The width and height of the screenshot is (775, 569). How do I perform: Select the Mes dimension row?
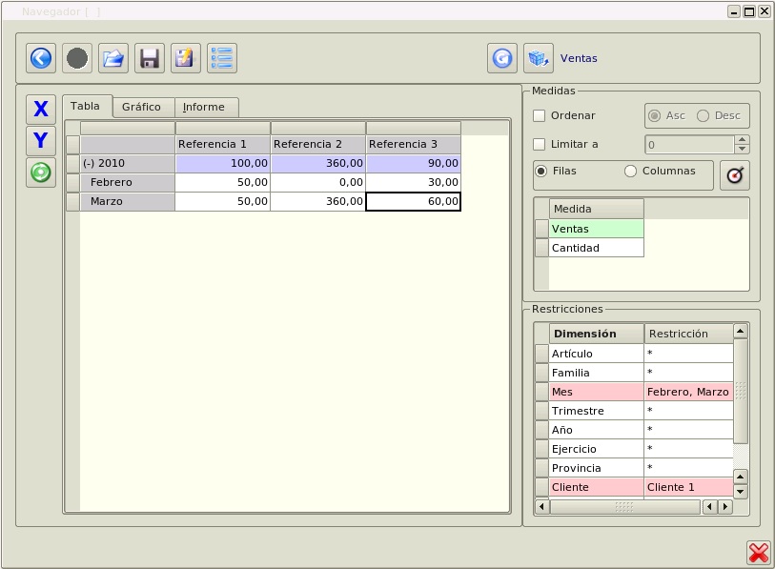coord(596,392)
